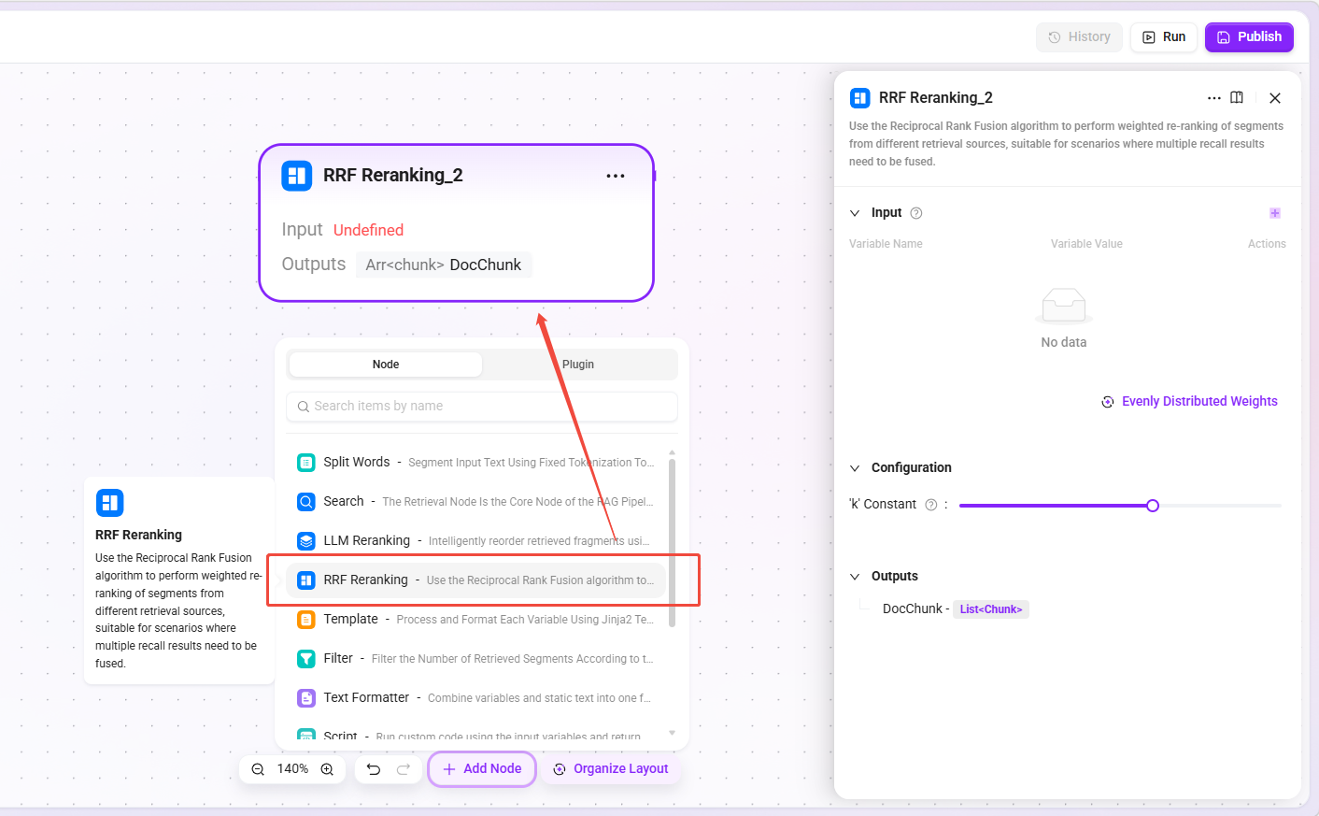Click the Split Words node icon
The image size is (1319, 816).
coord(306,463)
